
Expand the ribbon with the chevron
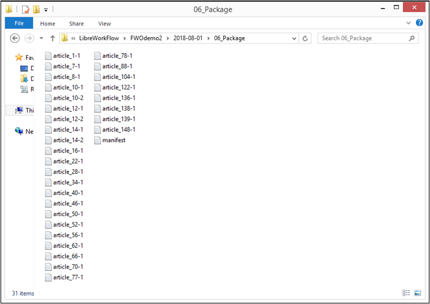(408, 23)
